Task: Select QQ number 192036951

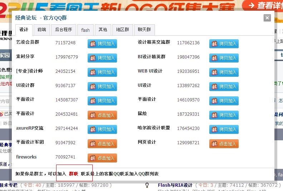Action: pos(188,71)
